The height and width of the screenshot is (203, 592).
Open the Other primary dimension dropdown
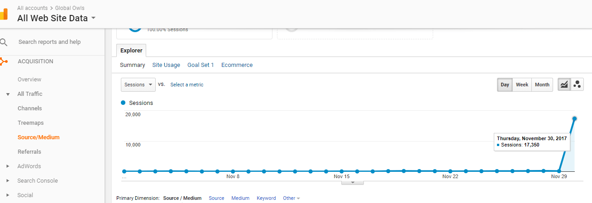coord(291,198)
